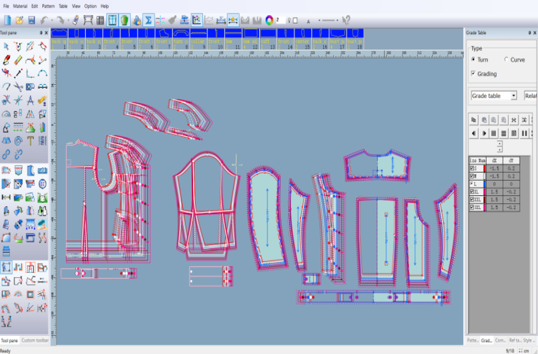This screenshot has height=354, width=538.
Task: Toggle the XL size checkbox
Action: coord(472,192)
